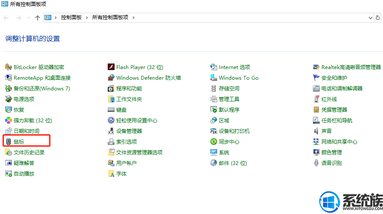Open the 工作文件夹 icon
The image size is (383, 214).
click(111, 99)
